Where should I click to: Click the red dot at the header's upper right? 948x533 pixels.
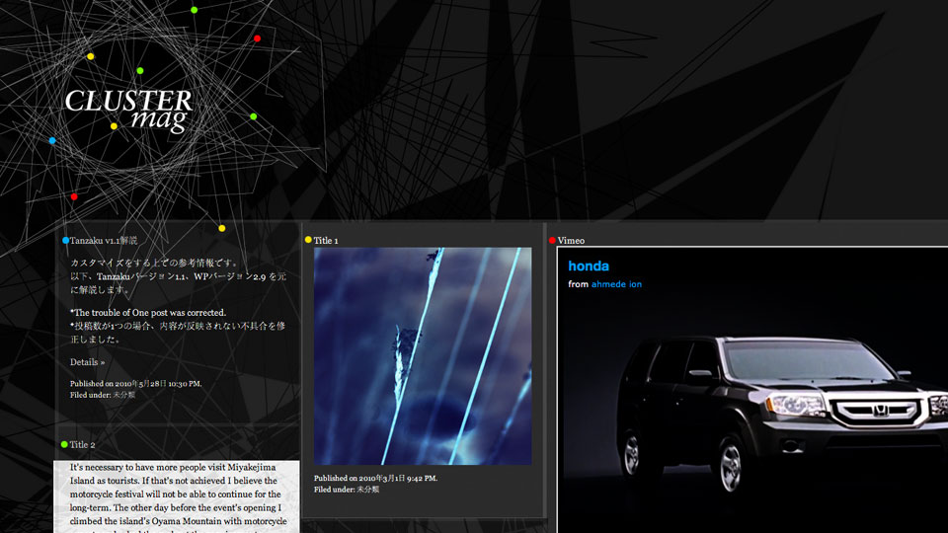click(x=257, y=38)
